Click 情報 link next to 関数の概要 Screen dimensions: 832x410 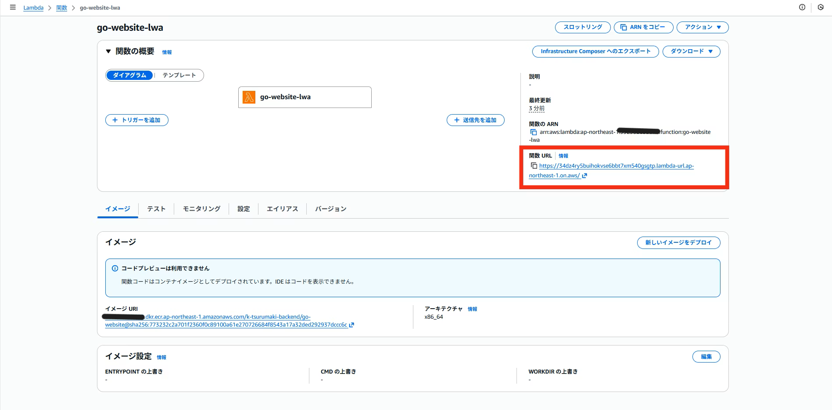click(x=167, y=52)
